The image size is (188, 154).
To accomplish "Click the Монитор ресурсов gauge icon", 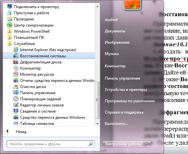I will point(16,74).
